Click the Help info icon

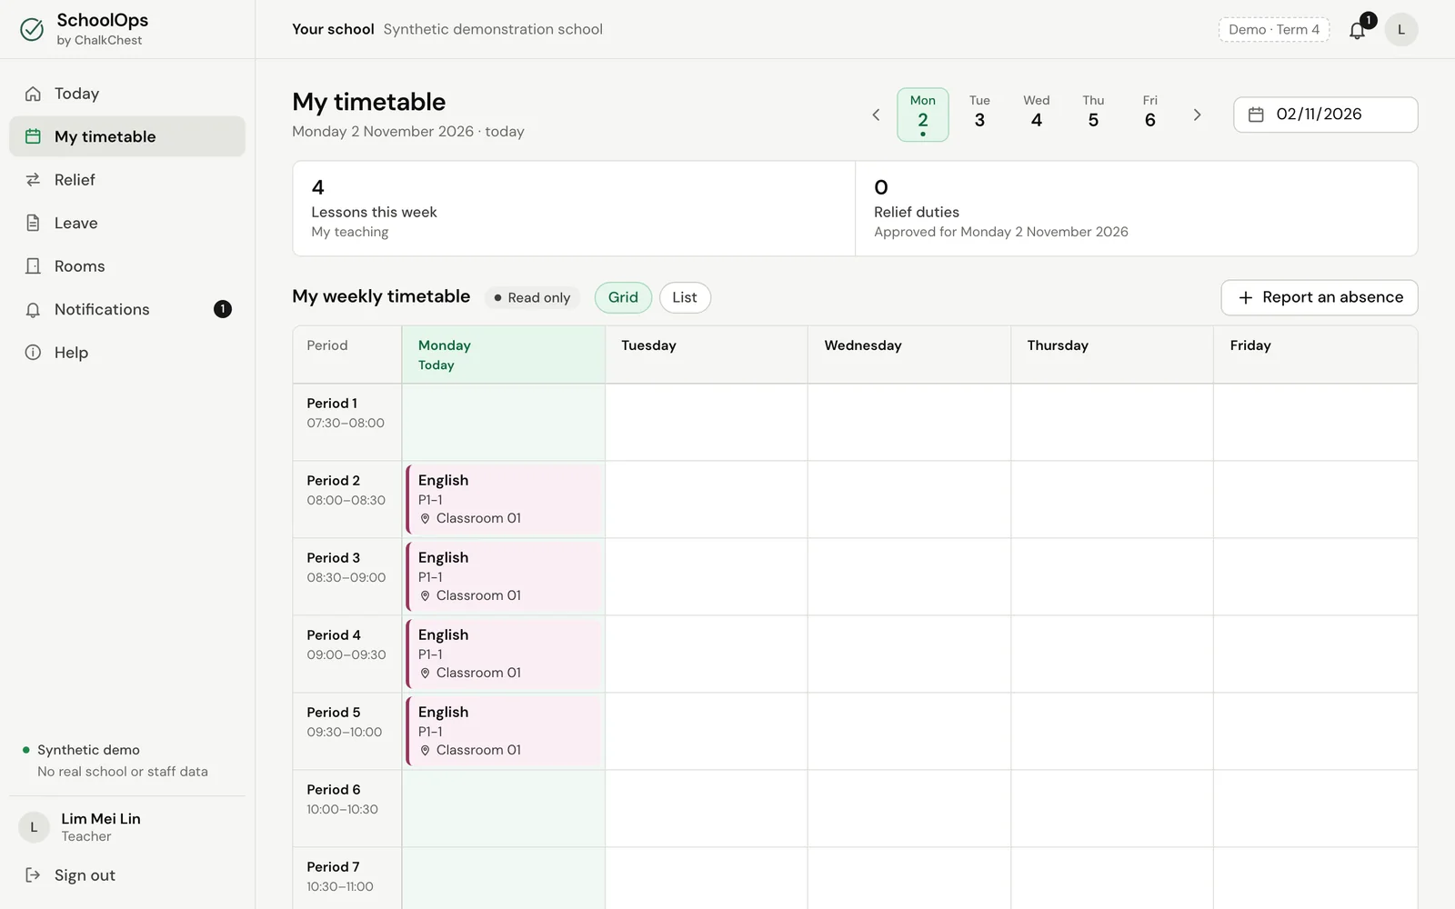point(33,353)
